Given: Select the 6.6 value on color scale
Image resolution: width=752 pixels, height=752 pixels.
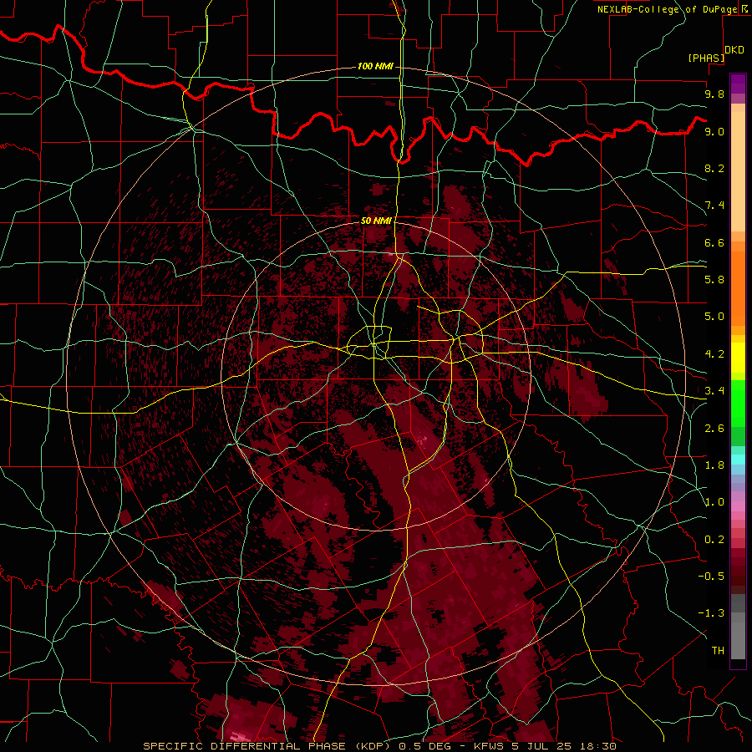Looking at the screenshot, I should coord(714,242).
